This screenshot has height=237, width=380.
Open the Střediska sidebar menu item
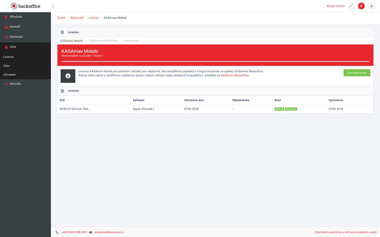[26, 17]
